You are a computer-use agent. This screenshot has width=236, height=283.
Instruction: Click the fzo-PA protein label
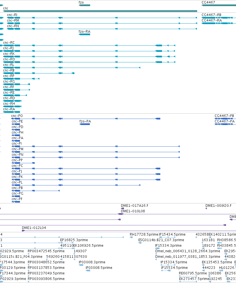click(x=85, y=121)
